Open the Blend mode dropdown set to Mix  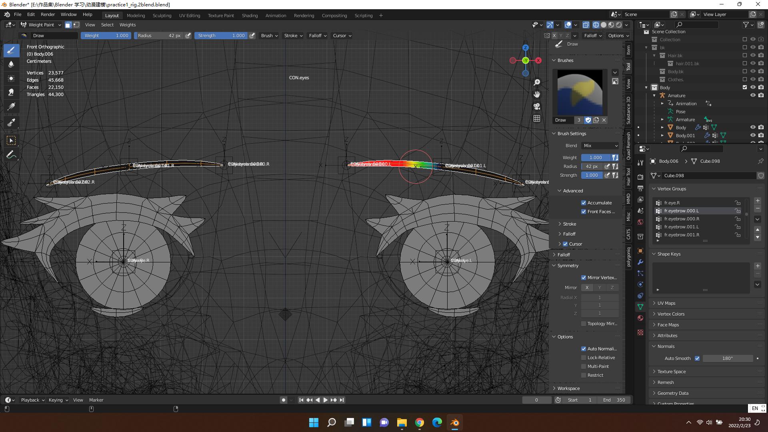click(x=600, y=146)
